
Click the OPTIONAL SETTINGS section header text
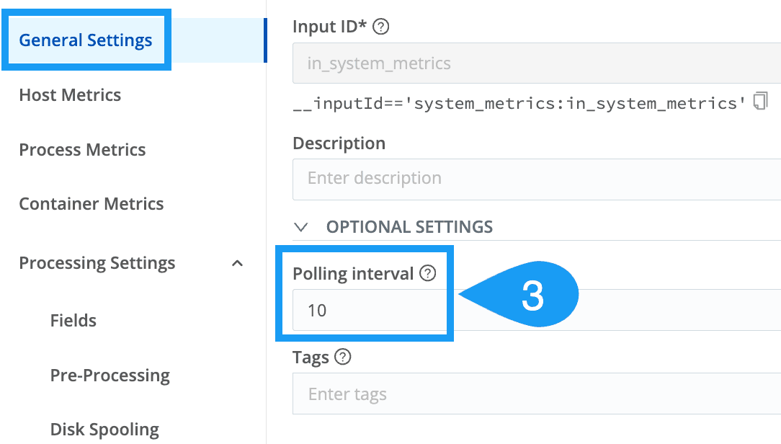pos(409,226)
